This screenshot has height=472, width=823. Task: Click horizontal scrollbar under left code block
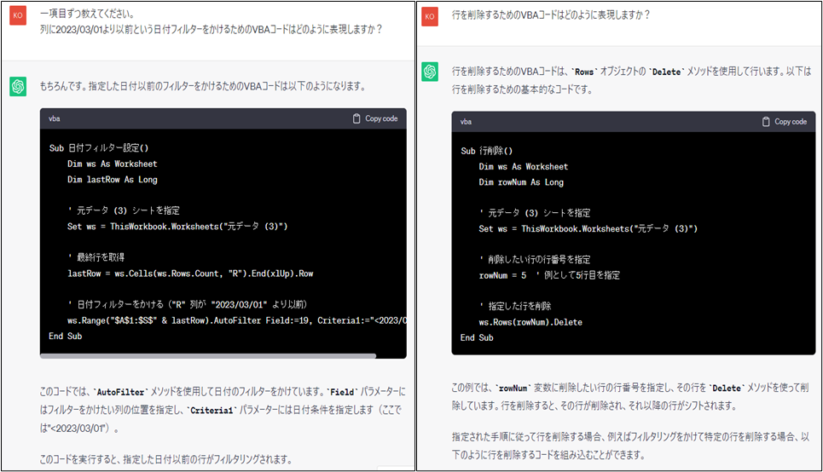[x=208, y=356]
